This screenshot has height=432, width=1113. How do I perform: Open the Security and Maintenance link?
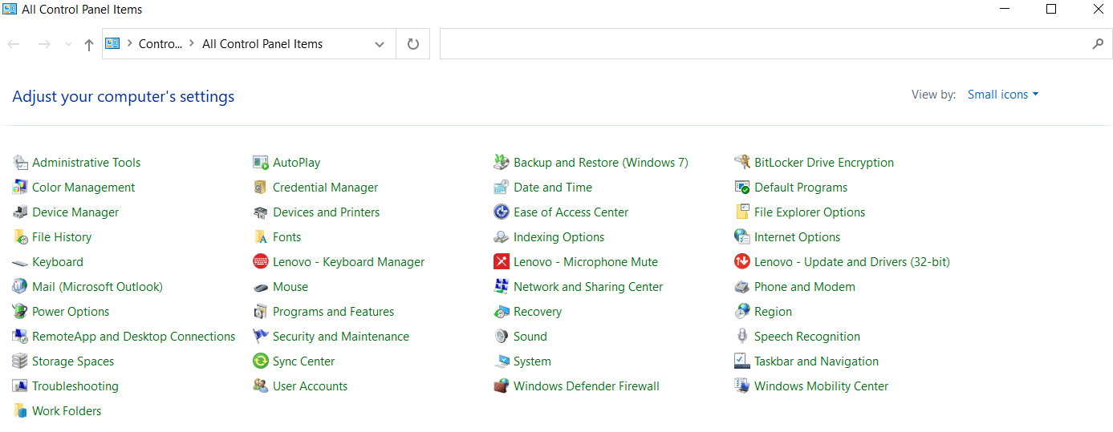[x=341, y=337]
